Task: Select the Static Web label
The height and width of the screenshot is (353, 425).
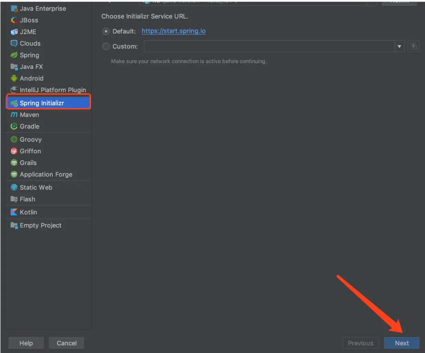Action: coord(36,187)
